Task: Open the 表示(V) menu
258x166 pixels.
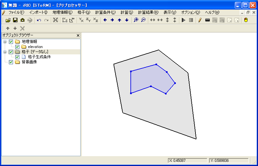Action: [x=170, y=12]
